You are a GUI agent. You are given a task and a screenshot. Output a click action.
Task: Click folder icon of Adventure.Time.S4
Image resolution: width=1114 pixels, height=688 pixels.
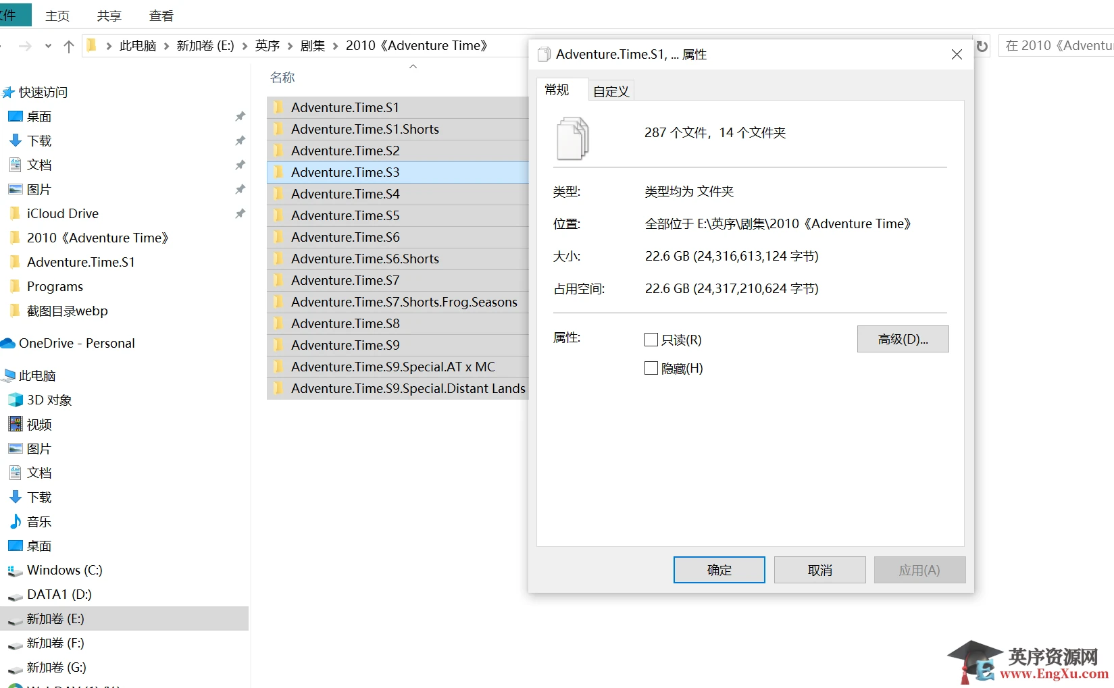(278, 194)
